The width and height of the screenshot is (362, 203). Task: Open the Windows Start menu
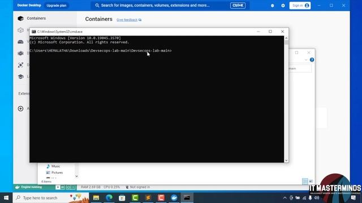click(x=6, y=198)
